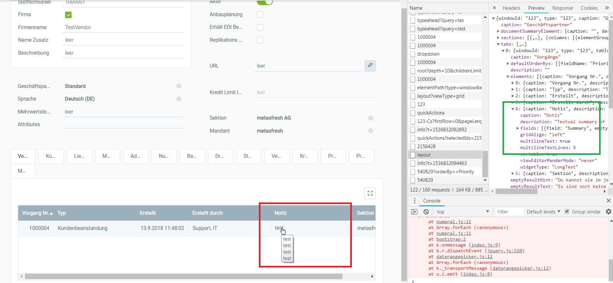Toggle the Firma checkbox
Screen dimensions: 613x283
tap(68, 15)
